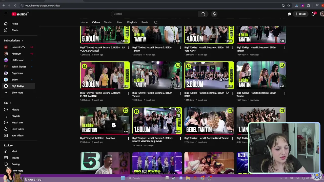Screen dimensions: 324x182
Task: Play the 3.BÖLÜM thumbnail video
Action: (x=105, y=75)
